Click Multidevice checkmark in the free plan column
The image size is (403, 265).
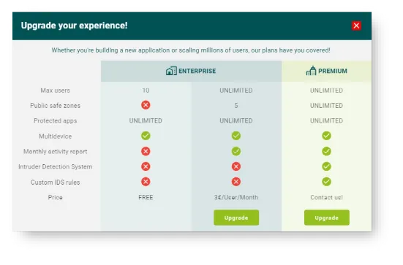click(x=146, y=136)
